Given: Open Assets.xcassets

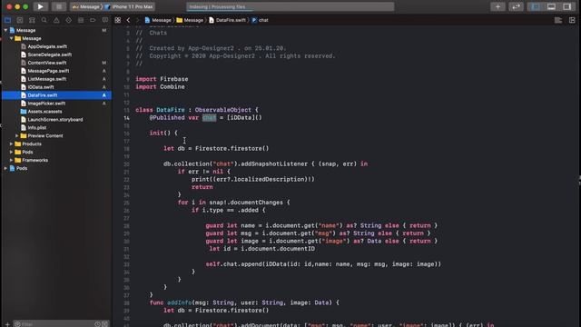Looking at the screenshot, I should [x=44, y=112].
